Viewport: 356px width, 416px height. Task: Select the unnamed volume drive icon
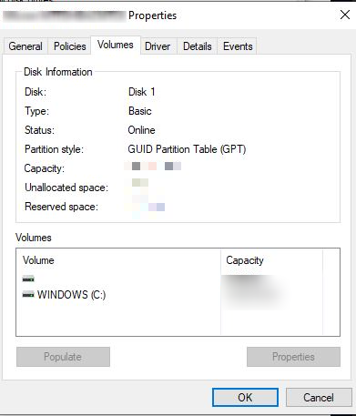(x=28, y=279)
